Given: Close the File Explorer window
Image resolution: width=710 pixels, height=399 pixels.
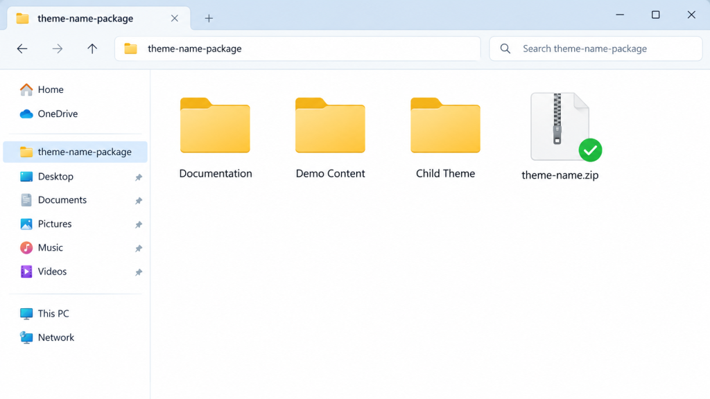Looking at the screenshot, I should tap(691, 15).
